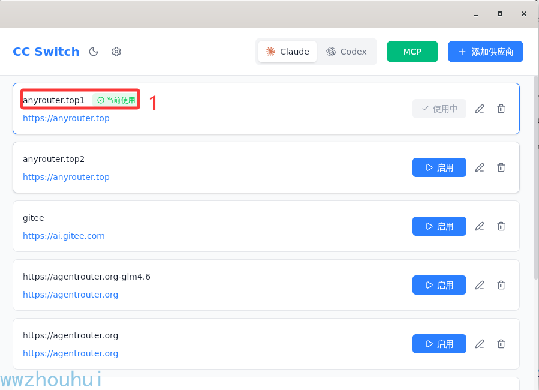Click the 当前使用 status badge
Viewport: 539px width, 390px height.
click(116, 100)
